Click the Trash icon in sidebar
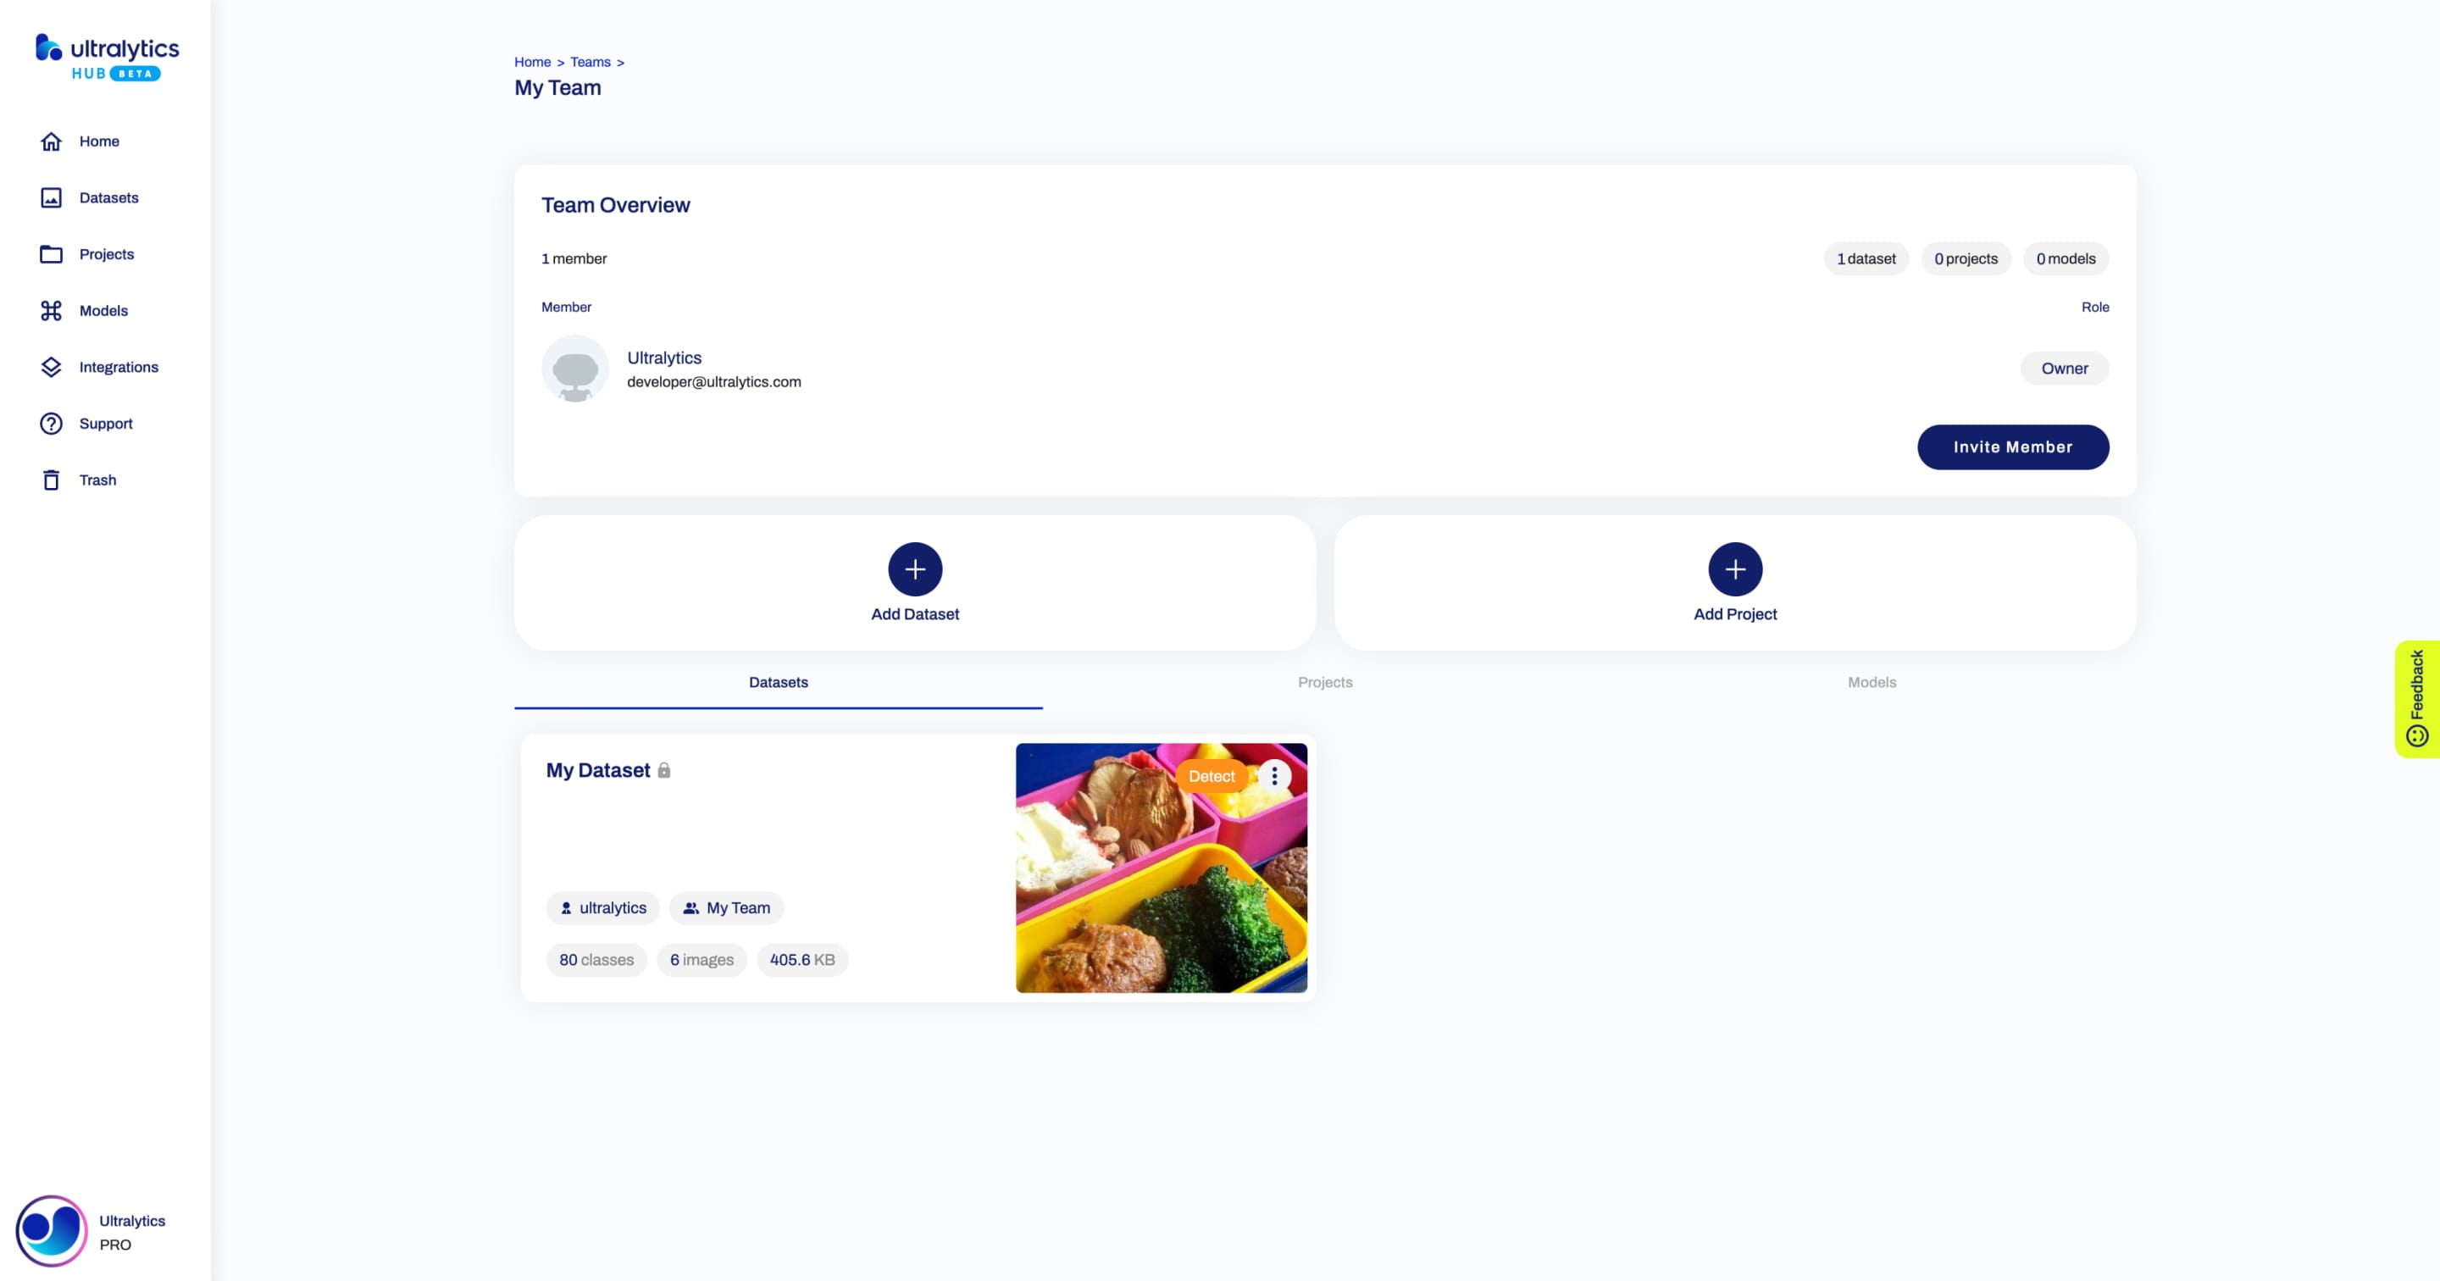 tap(50, 480)
